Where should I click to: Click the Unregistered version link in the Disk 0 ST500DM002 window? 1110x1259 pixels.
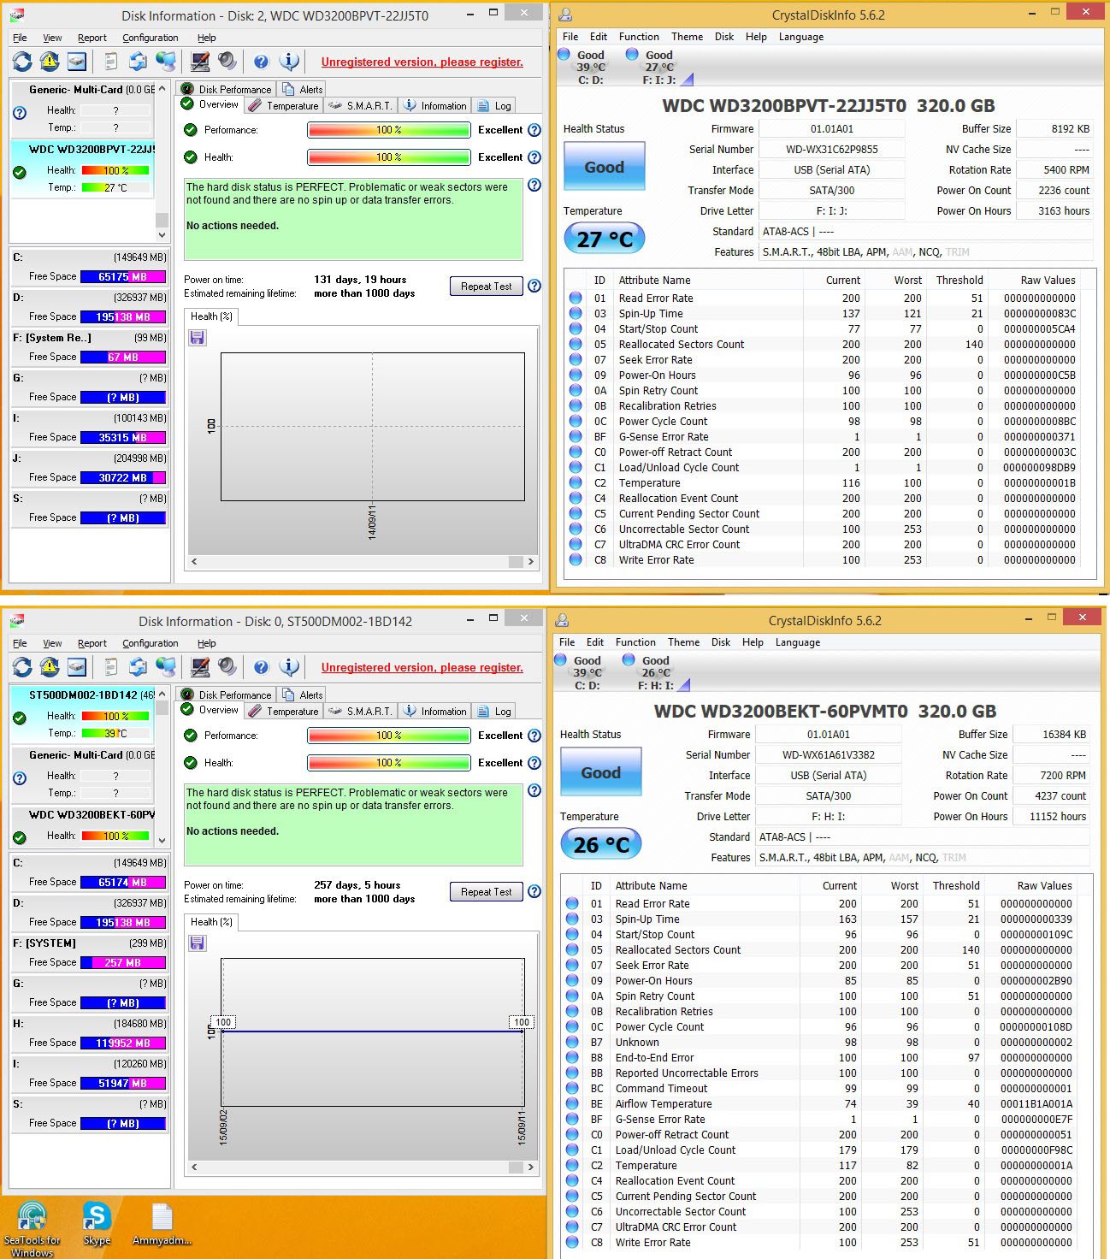(x=422, y=667)
